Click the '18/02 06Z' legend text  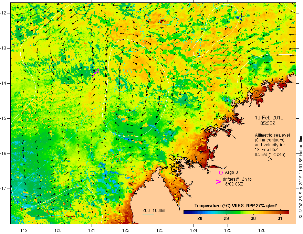(x=233, y=184)
